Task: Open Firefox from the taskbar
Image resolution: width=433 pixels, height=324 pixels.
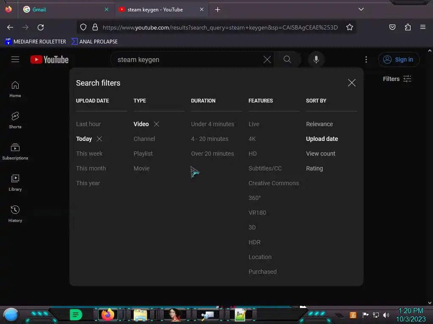Action: pyautogui.click(x=108, y=315)
